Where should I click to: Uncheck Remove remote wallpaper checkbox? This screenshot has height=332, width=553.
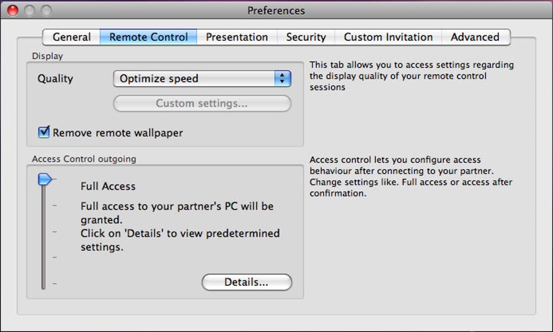coord(44,132)
